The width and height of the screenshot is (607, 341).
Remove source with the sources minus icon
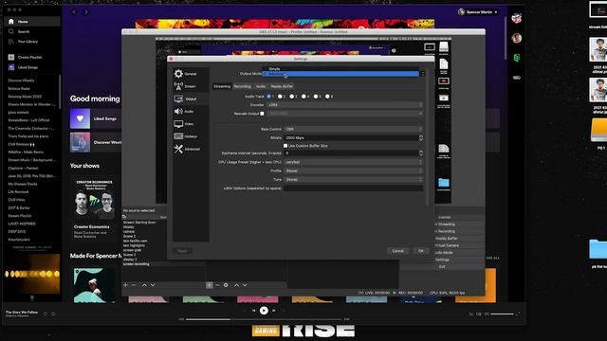(217, 285)
